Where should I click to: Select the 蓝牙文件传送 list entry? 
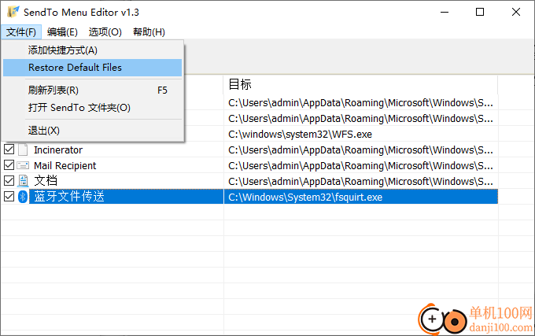[69, 197]
